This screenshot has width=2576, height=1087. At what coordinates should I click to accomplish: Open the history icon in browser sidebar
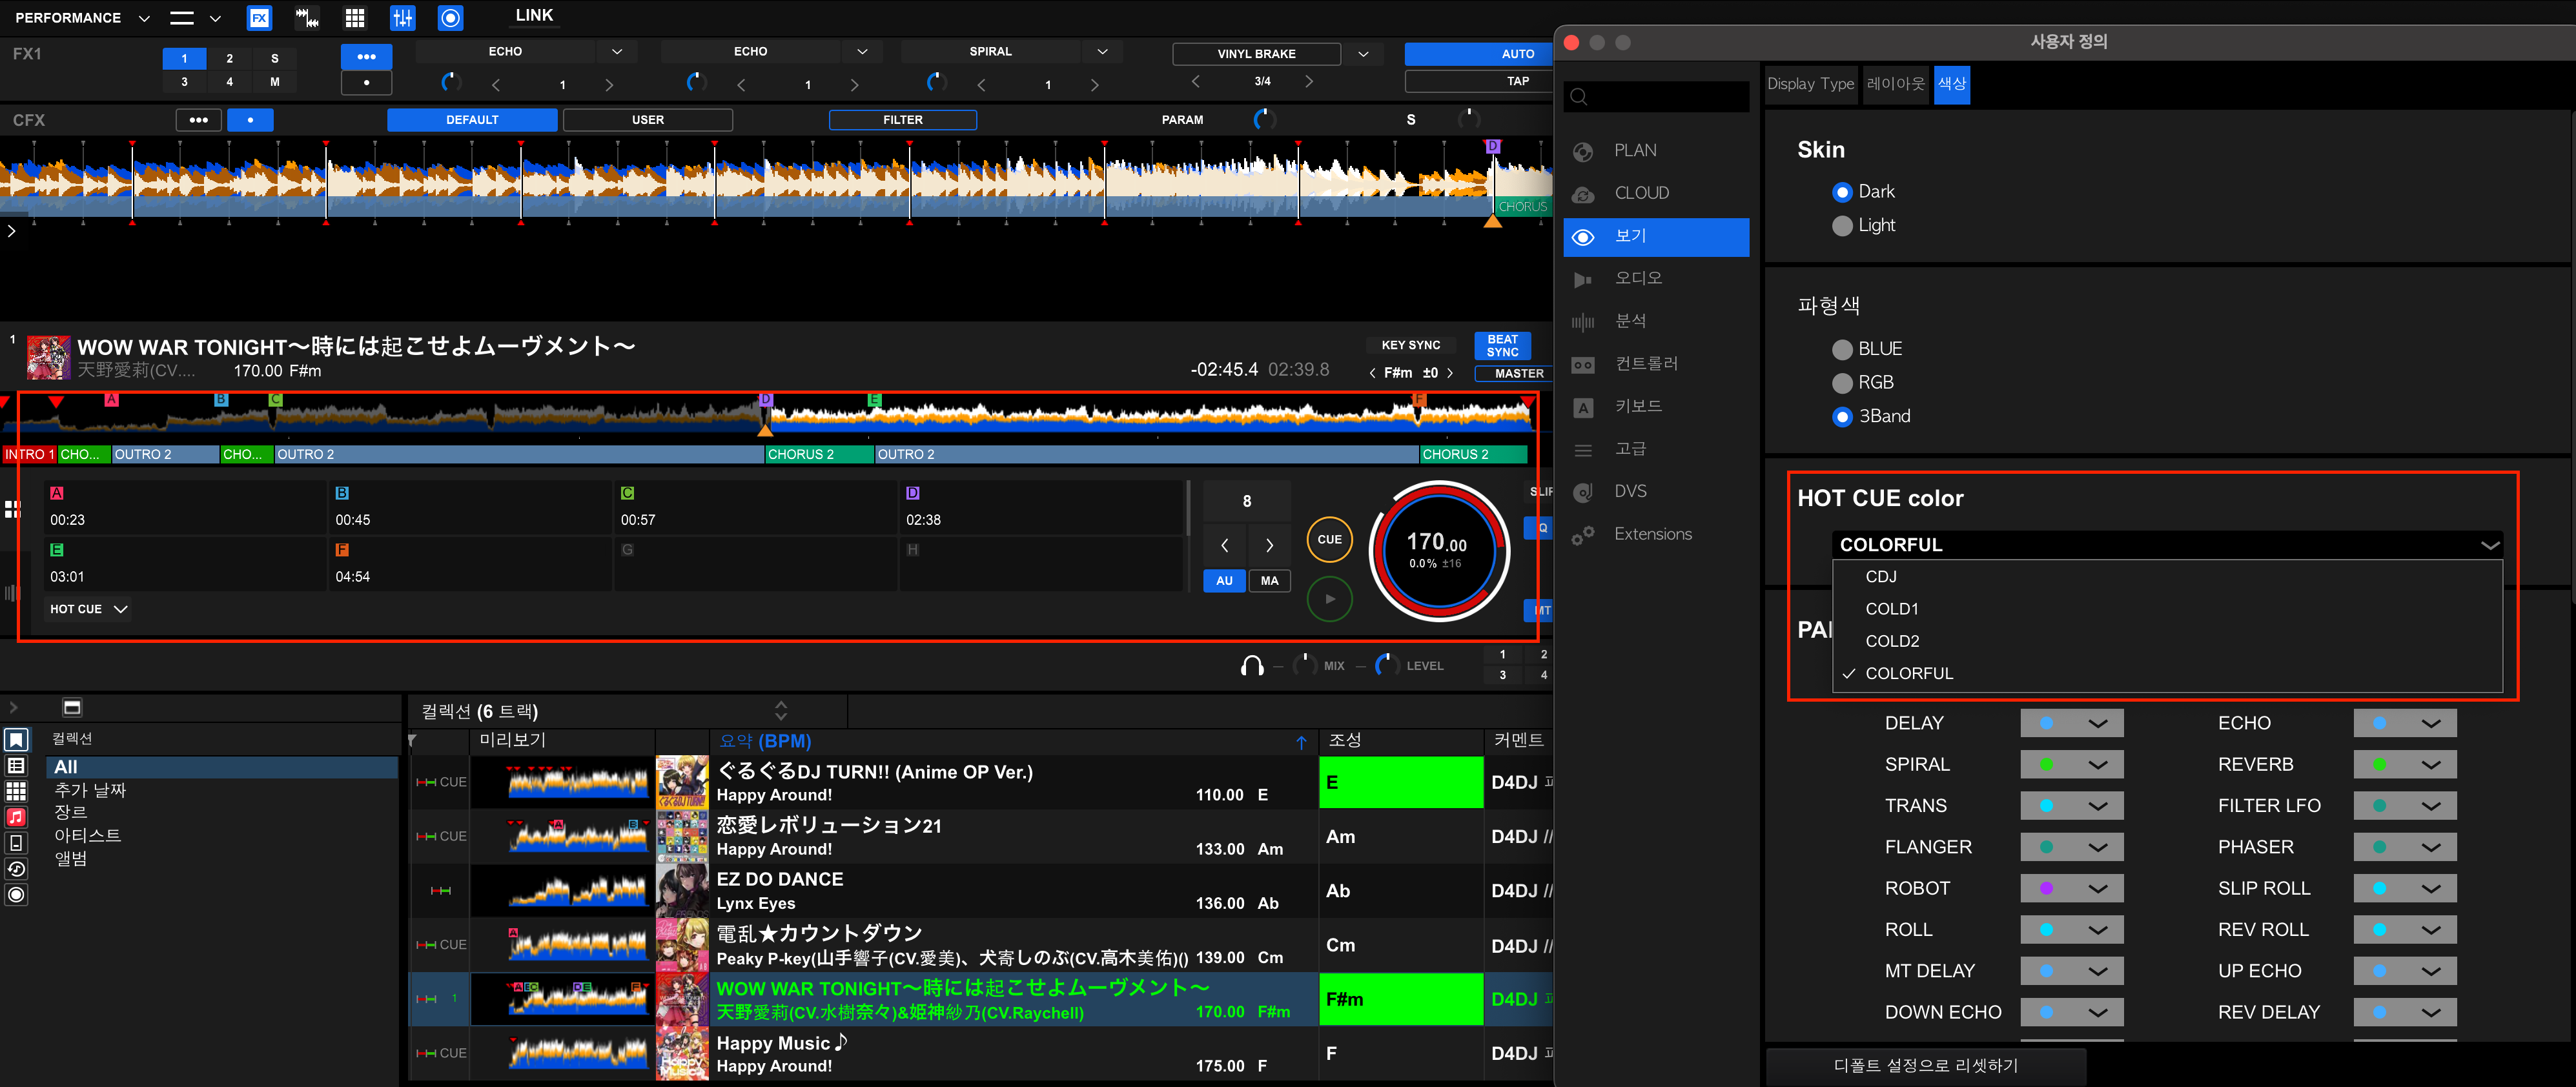tap(16, 868)
